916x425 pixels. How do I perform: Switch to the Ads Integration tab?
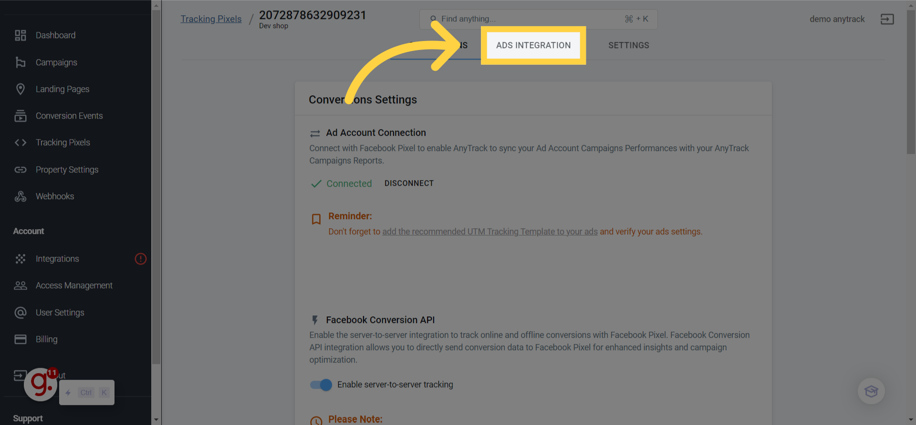tap(533, 45)
